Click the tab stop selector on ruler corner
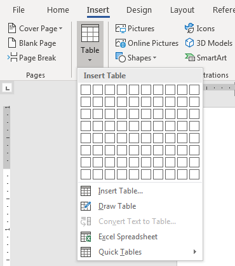Screen dimensions: 235x266 point(8,88)
